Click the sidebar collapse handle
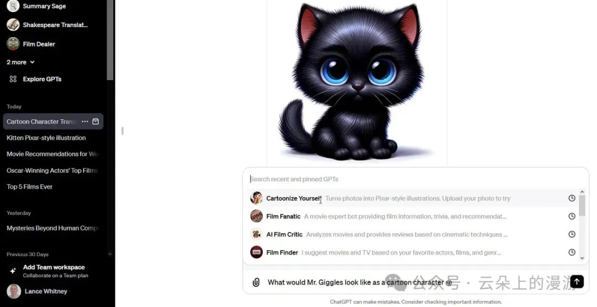This screenshot has height=307, width=597. pos(122,131)
